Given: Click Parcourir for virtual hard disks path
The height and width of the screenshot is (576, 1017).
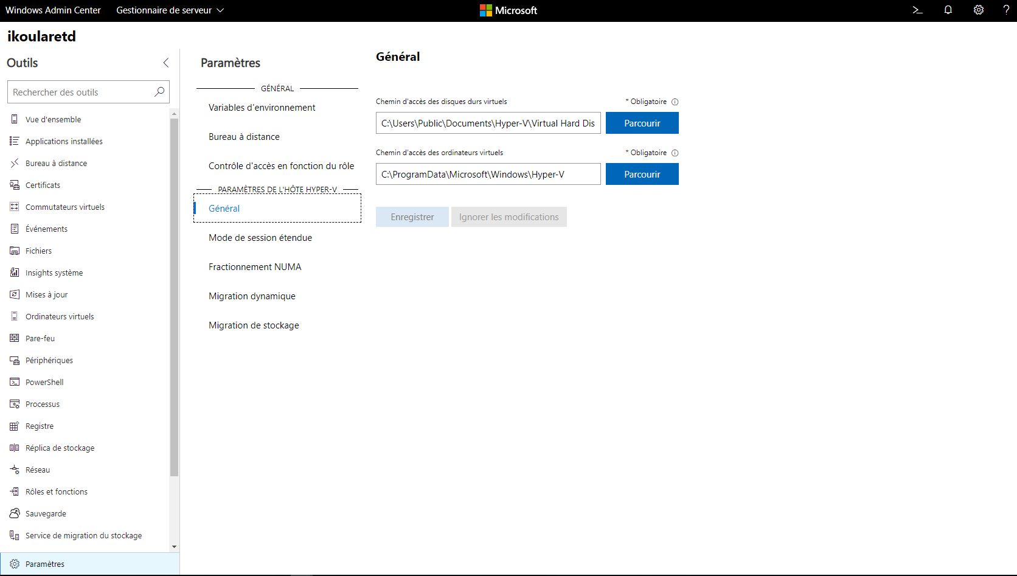Looking at the screenshot, I should 642,123.
